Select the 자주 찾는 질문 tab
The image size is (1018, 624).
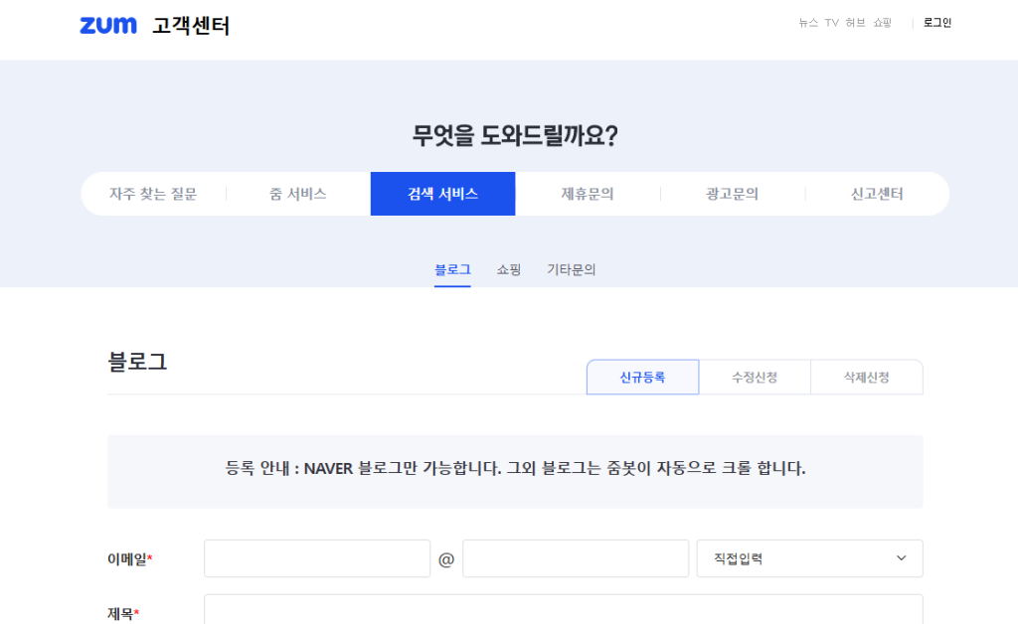point(153,194)
